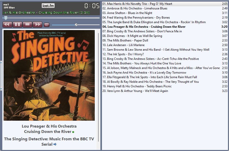Click the blue speaker icon next to the album title

[x=55, y=144]
